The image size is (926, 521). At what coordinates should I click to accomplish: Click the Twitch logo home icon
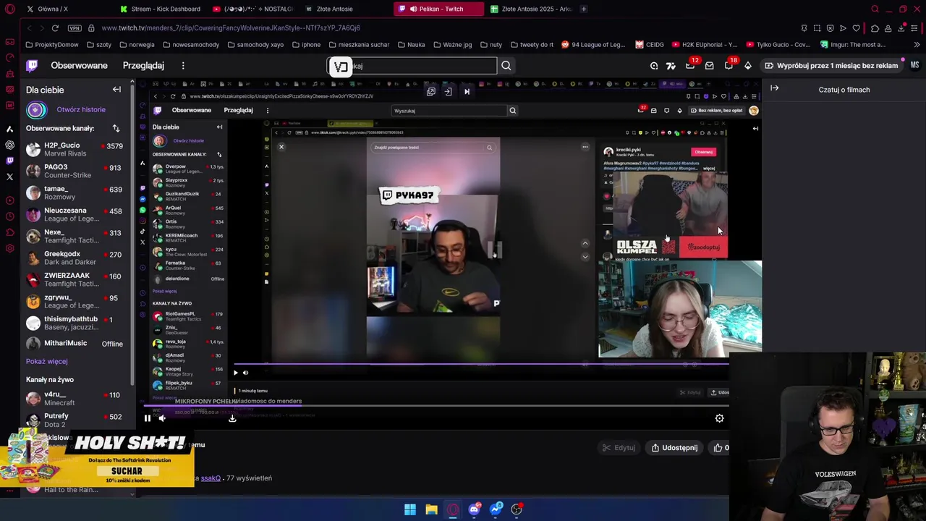tap(32, 65)
